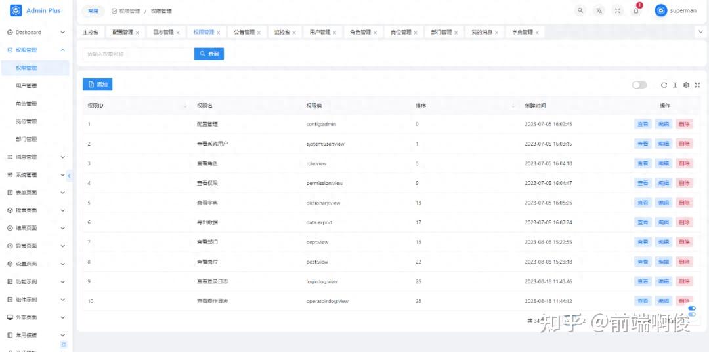Click the 设置页面 gear icon

pos(10,264)
